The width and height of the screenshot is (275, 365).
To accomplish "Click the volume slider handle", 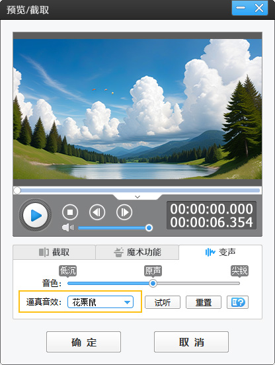I will [149, 227].
